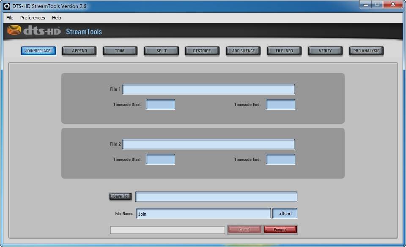Click the DTS-HD StreamTools title bar icon
Screen dimensions: 406x247
pos(7,6)
